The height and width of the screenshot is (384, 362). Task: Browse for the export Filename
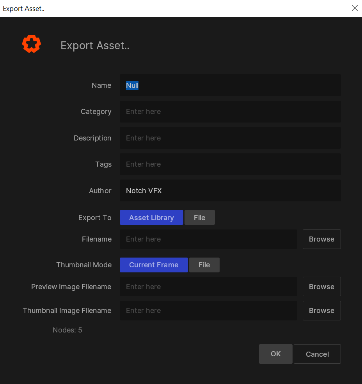[x=321, y=239]
